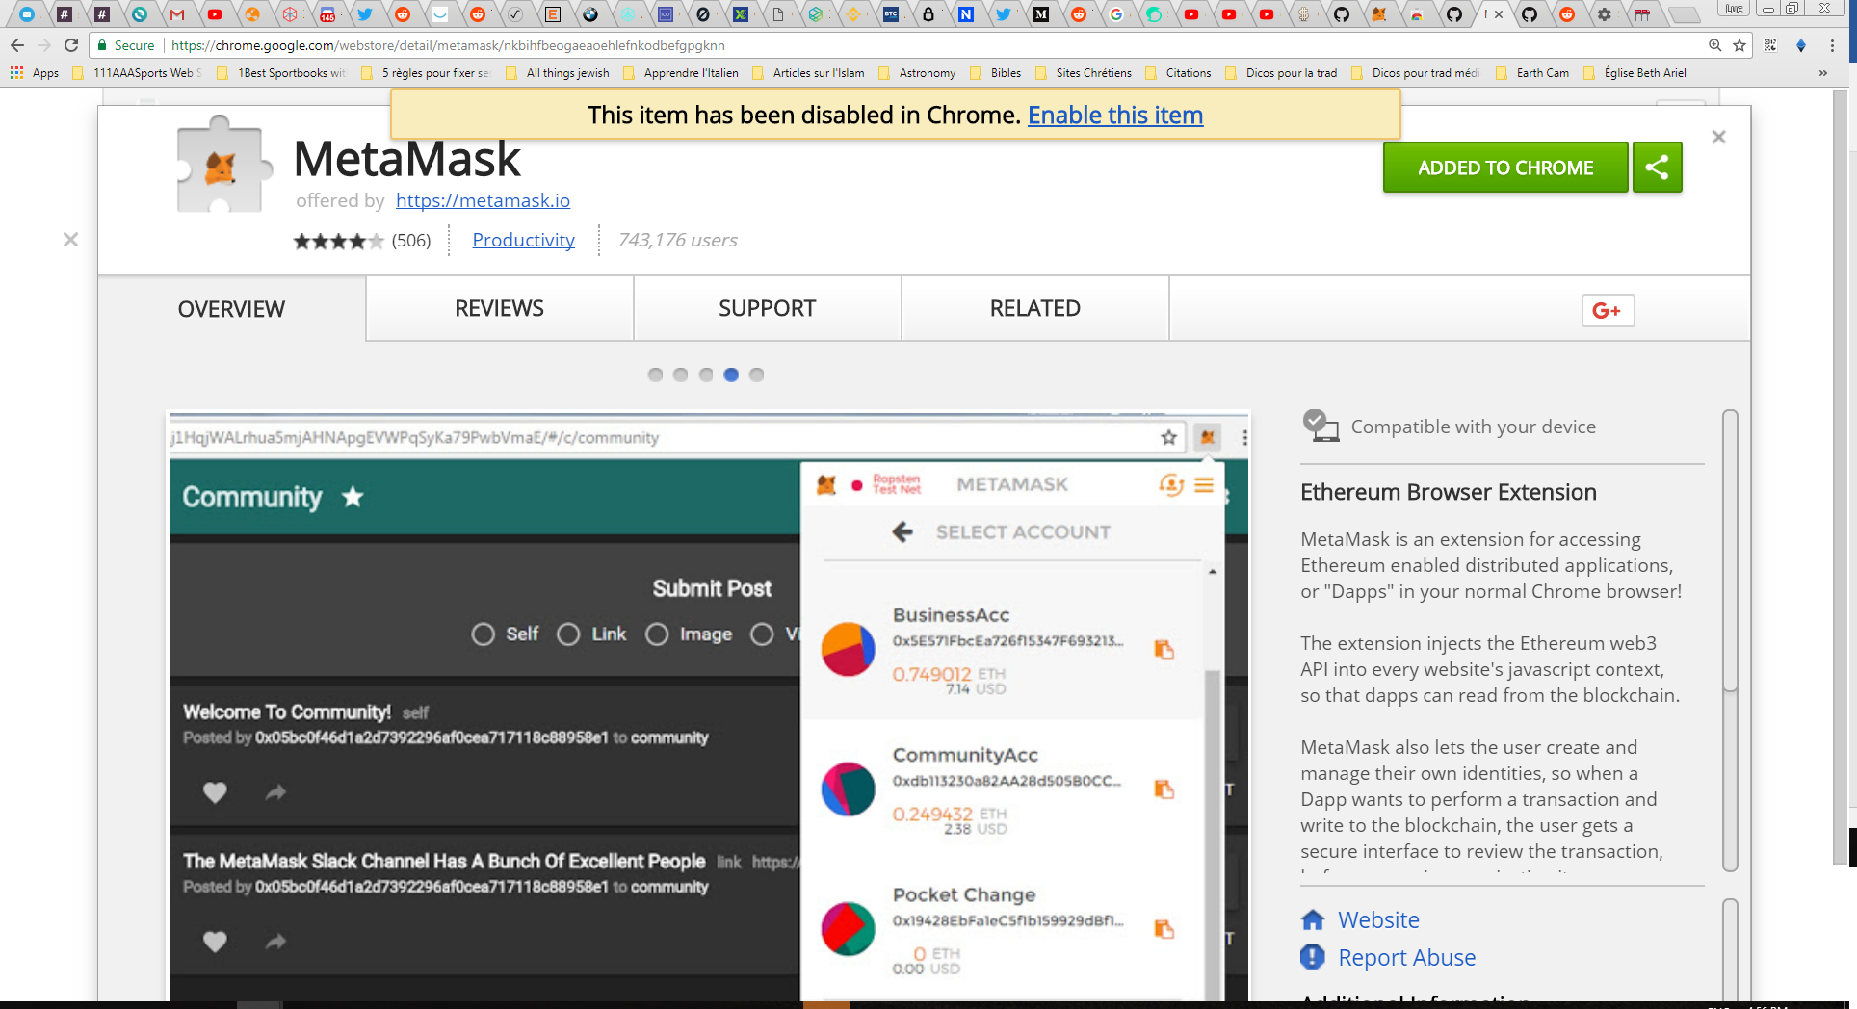Switch to the settings gear browser tab
This screenshot has height=1009, width=1857.
point(1605,13)
